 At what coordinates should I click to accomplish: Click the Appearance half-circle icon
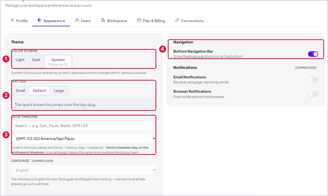coord(39,20)
